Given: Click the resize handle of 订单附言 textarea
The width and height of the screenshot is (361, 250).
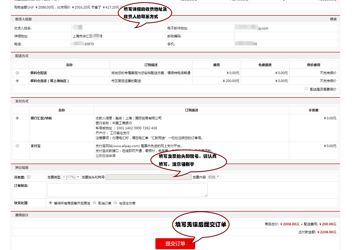Looking at the screenshot, I should (x=206, y=195).
